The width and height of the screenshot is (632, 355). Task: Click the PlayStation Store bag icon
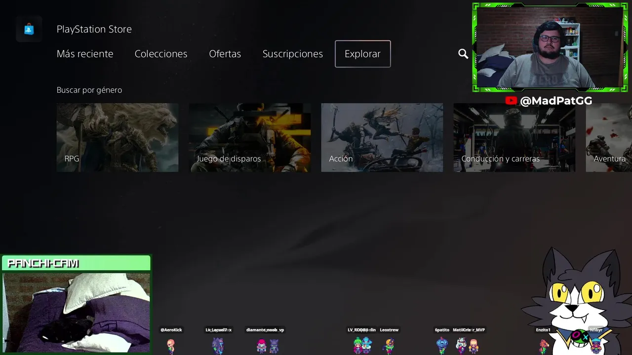point(29,29)
